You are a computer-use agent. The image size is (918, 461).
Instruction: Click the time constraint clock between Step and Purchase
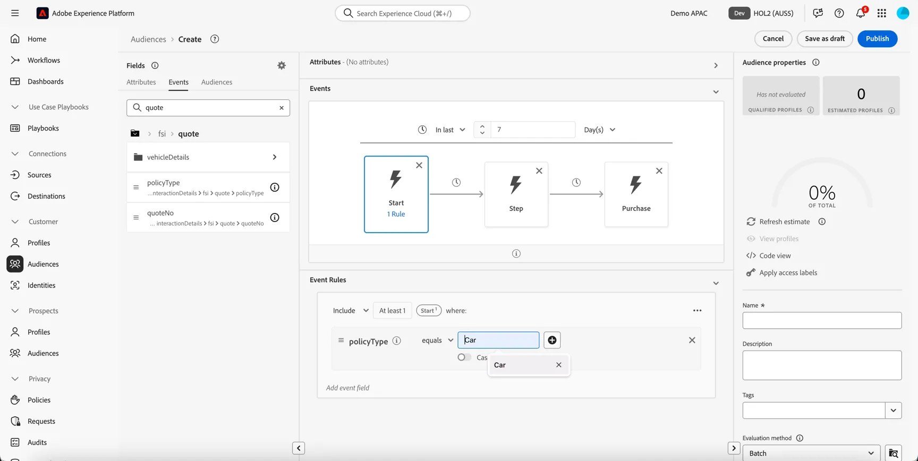[x=576, y=182]
